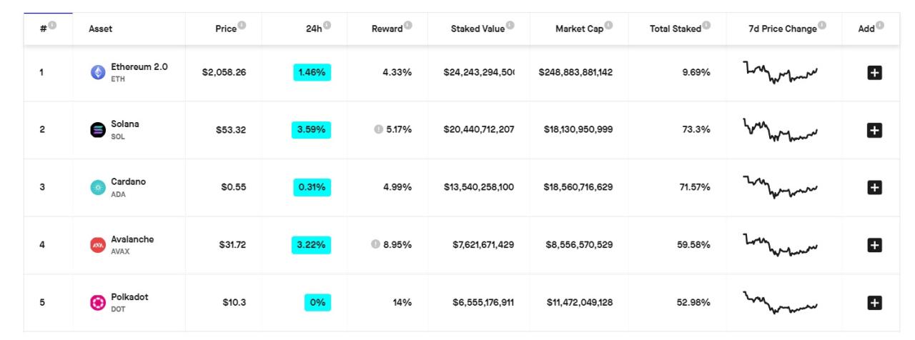
Task: Click the Solana logo icon
Action: 98,130
